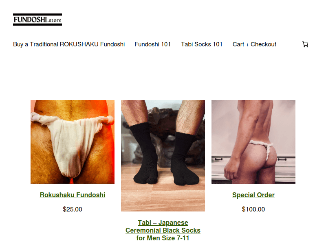Viewport: 326px width, 244px height.
Task: Open the Tabi Socks 101 menu item
Action: 202,44
